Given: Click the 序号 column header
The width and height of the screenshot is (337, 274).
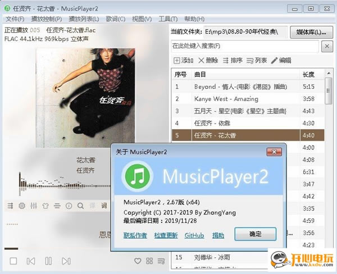Looking at the screenshot, I should click(181, 75).
